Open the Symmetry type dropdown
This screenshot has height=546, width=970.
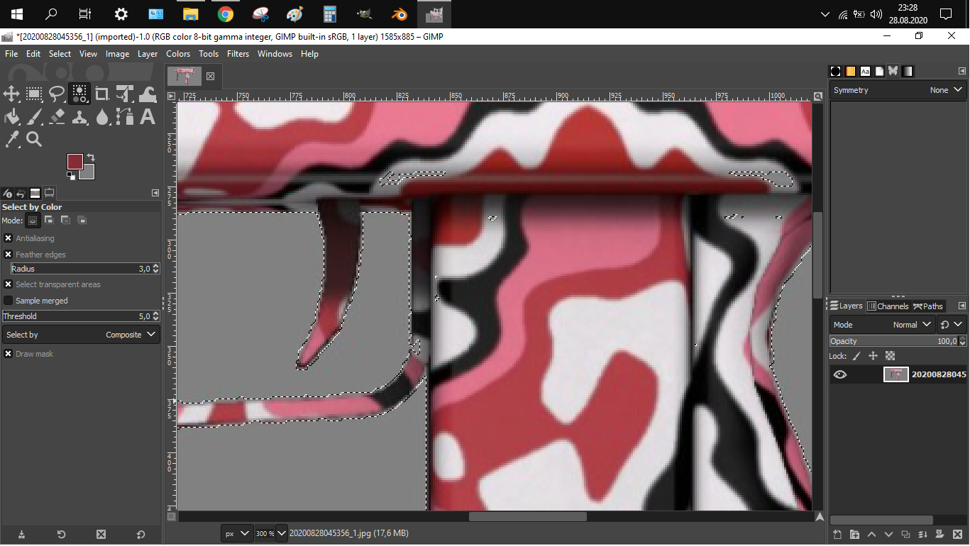point(947,90)
